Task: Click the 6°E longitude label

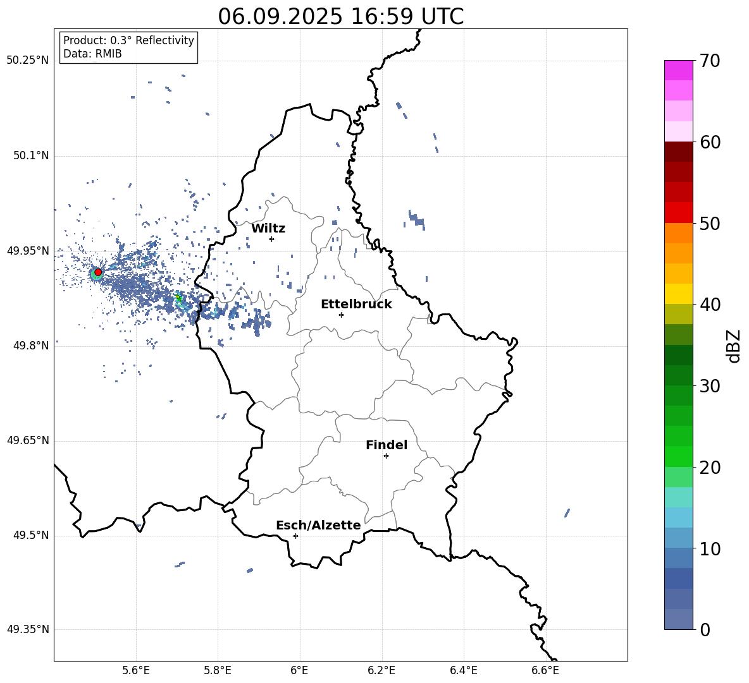Action: [x=299, y=670]
